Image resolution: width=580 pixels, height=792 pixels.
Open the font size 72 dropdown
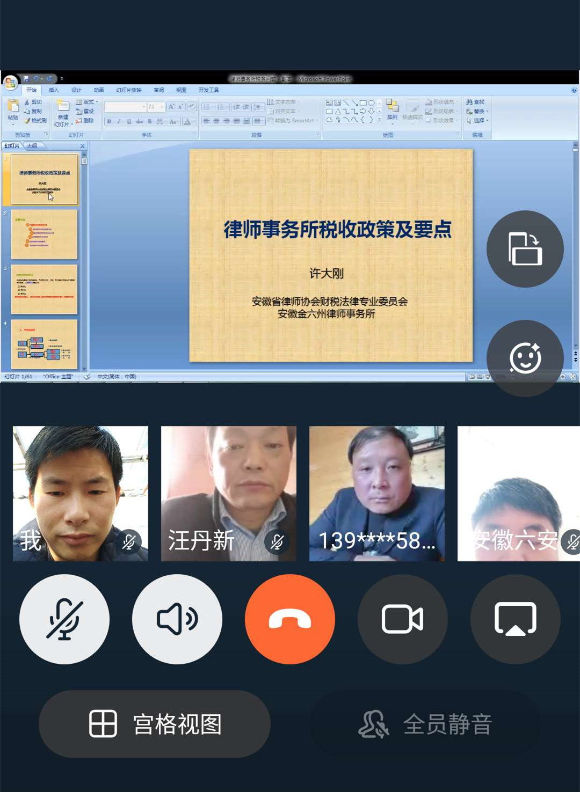(x=162, y=107)
